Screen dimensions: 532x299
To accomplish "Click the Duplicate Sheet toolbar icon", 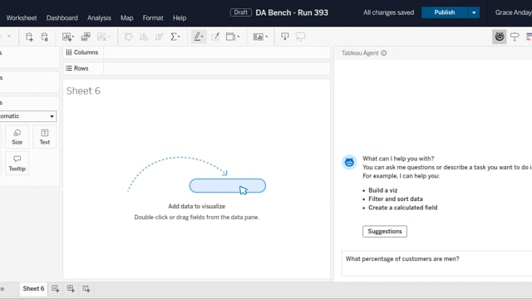I will click(86, 37).
